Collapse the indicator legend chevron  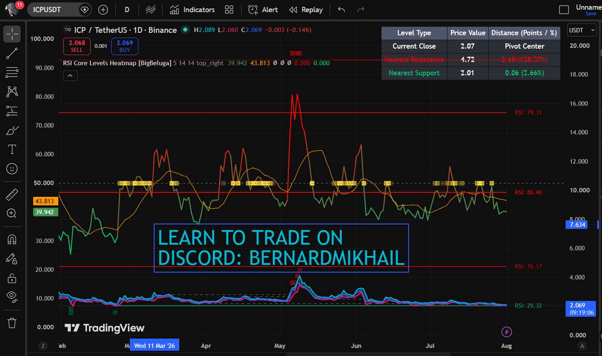tap(70, 76)
